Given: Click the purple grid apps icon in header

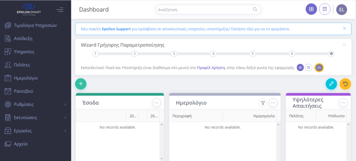Looking at the screenshot, I should (x=311, y=9).
